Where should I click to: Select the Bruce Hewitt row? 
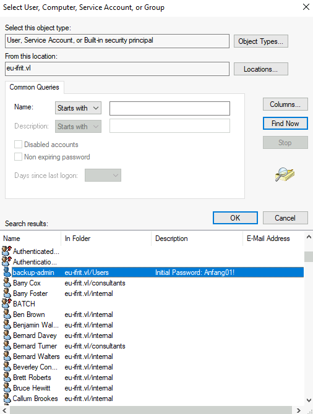click(152, 388)
